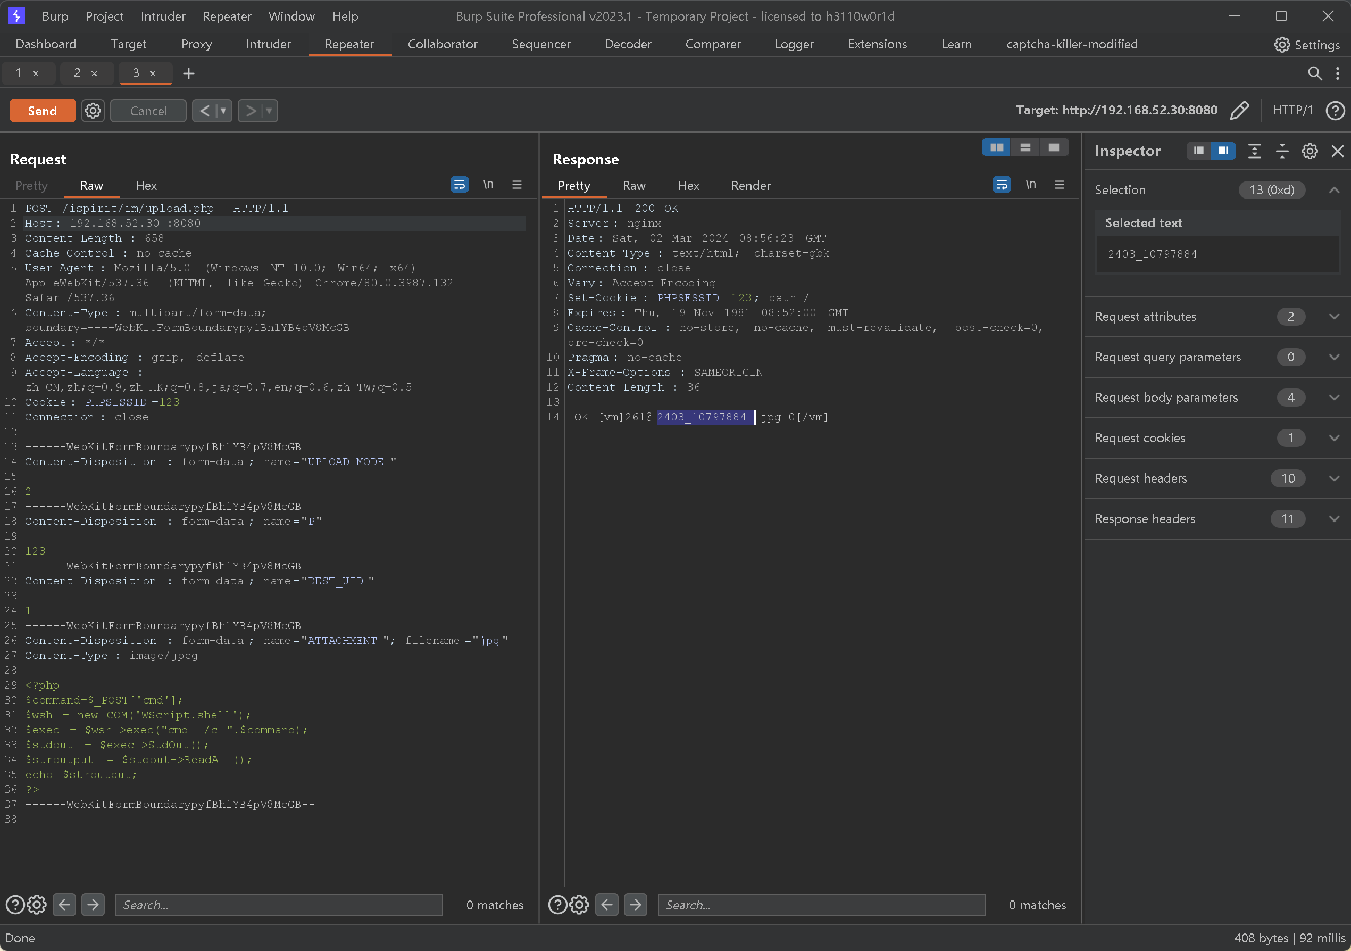Select combined tabbed request/response layout
The width and height of the screenshot is (1351, 951).
1054,147
